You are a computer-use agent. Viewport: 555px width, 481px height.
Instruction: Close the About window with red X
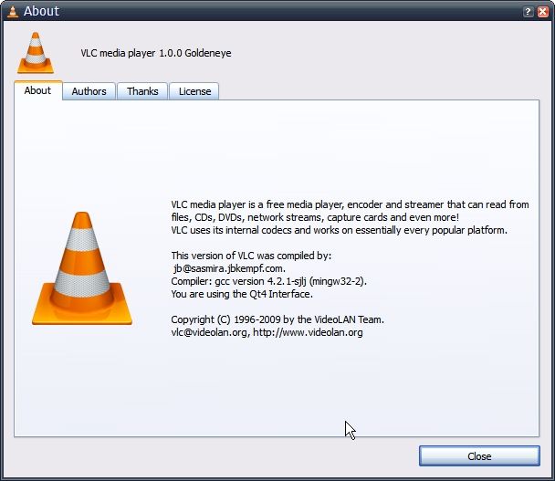point(543,12)
